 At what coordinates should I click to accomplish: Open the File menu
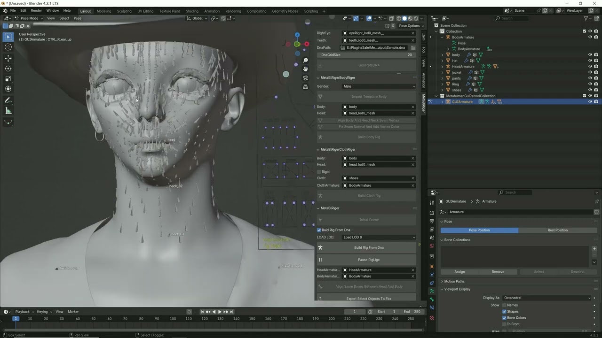13,10
